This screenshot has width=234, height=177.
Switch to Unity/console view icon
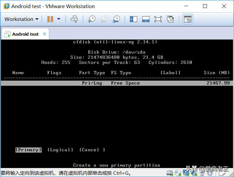[188, 19]
